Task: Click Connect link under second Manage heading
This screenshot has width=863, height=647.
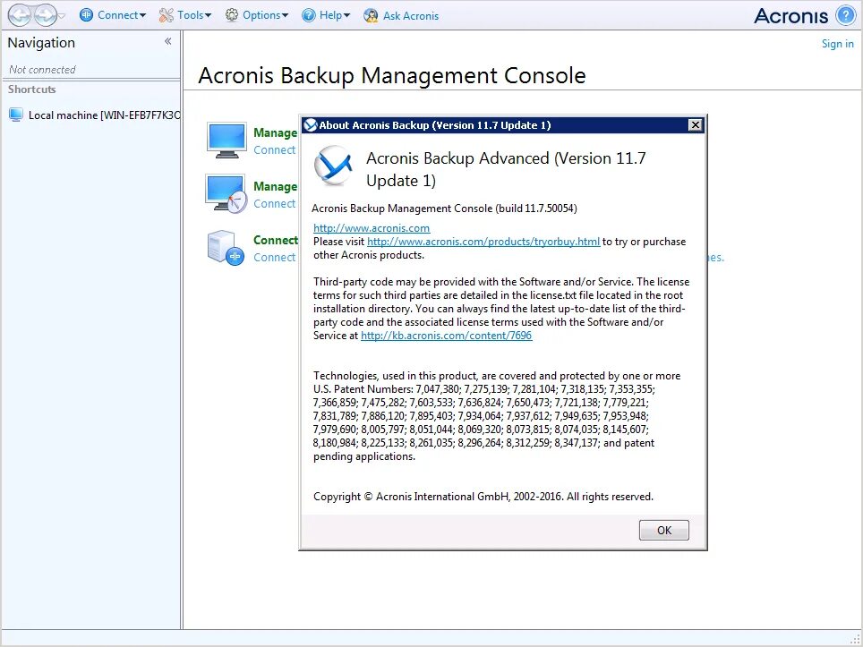Action: click(x=274, y=203)
